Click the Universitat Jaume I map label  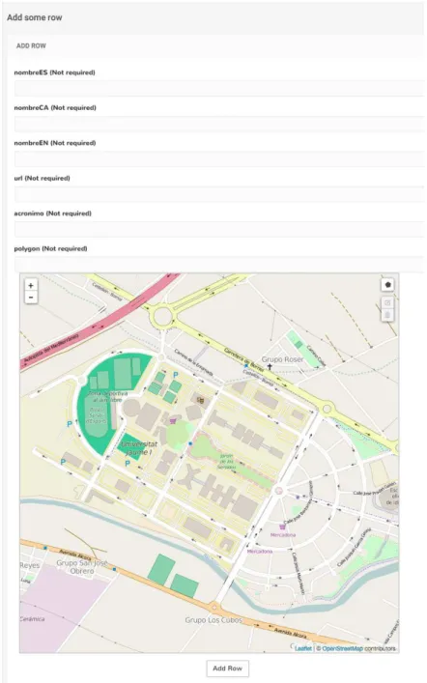pyautogui.click(x=139, y=448)
